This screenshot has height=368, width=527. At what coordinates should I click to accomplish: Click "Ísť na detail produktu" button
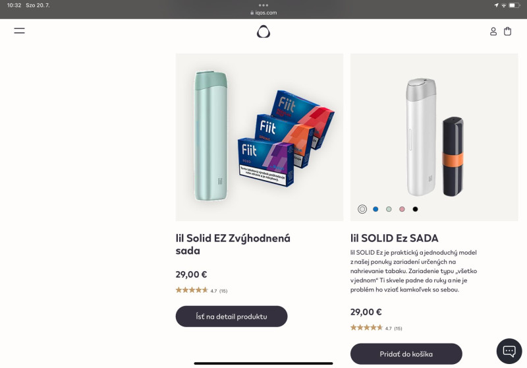pos(231,317)
